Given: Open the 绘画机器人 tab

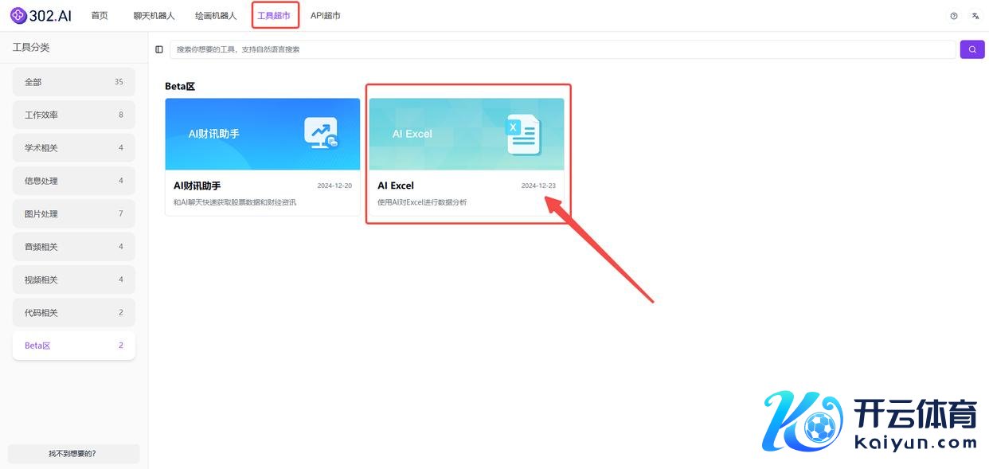Looking at the screenshot, I should [216, 16].
